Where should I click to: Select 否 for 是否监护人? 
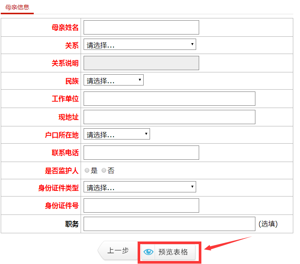(104, 171)
